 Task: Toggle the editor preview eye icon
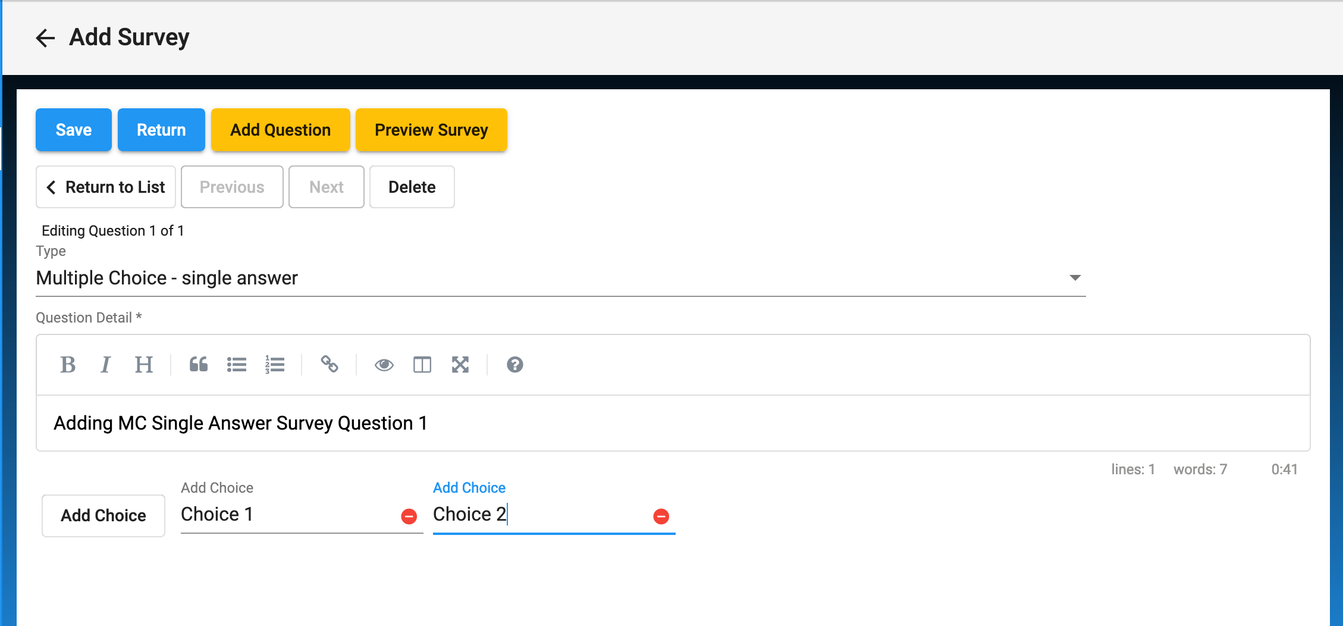click(x=384, y=365)
